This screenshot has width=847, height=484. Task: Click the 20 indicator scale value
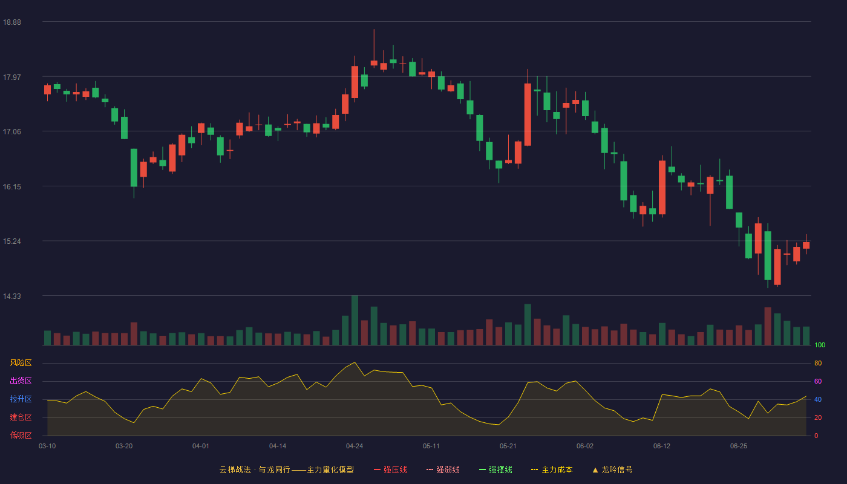(x=818, y=417)
